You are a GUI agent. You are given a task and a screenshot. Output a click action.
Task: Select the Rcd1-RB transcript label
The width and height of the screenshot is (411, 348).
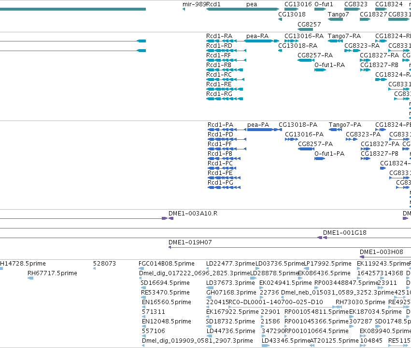click(x=219, y=65)
